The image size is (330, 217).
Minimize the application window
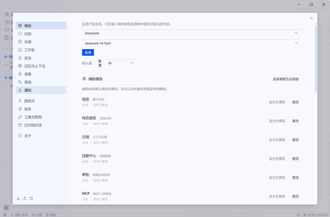pos(299,4)
